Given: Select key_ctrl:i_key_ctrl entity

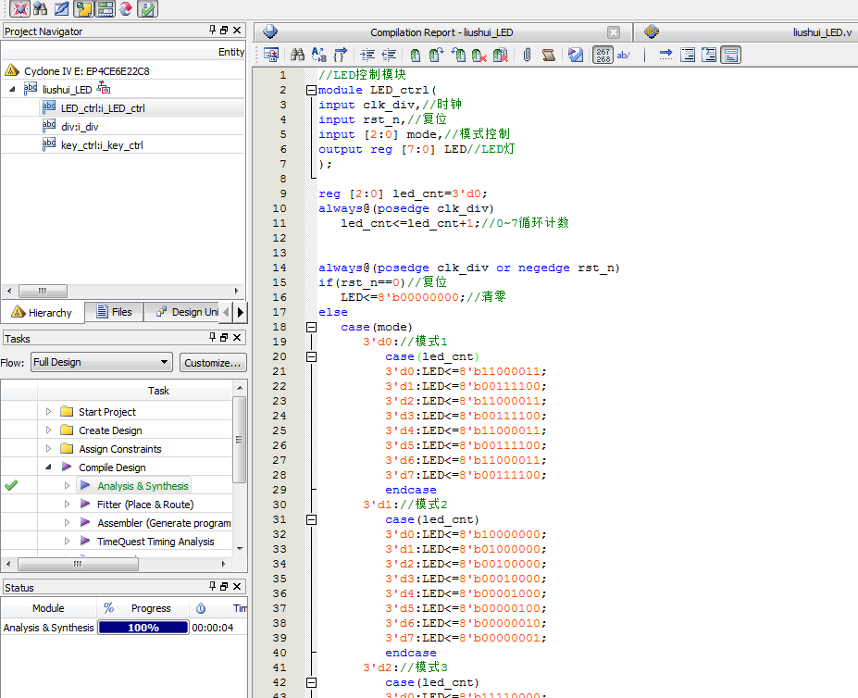Looking at the screenshot, I should pyautogui.click(x=102, y=145).
